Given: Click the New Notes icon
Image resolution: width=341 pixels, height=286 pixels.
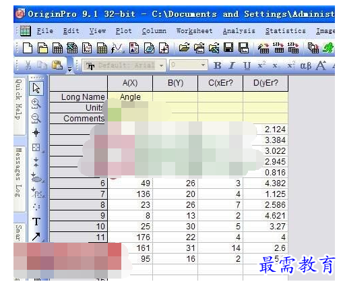Looking at the screenshot, I should point(150,48).
